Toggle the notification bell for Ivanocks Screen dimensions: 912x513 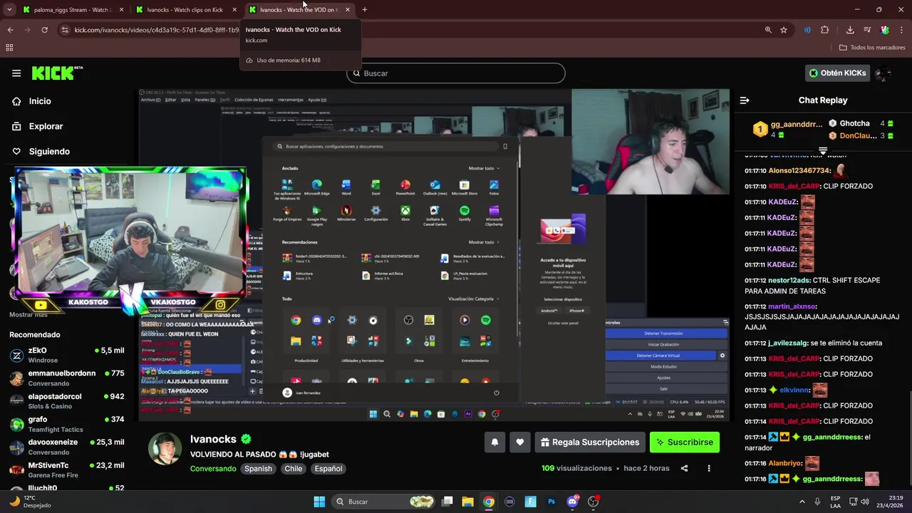pos(494,442)
